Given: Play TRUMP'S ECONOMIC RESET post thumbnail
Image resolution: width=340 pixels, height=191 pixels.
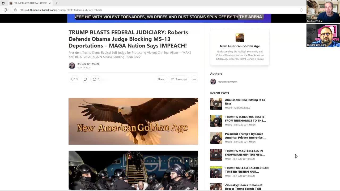Looking at the screenshot, I should [x=216, y=121].
